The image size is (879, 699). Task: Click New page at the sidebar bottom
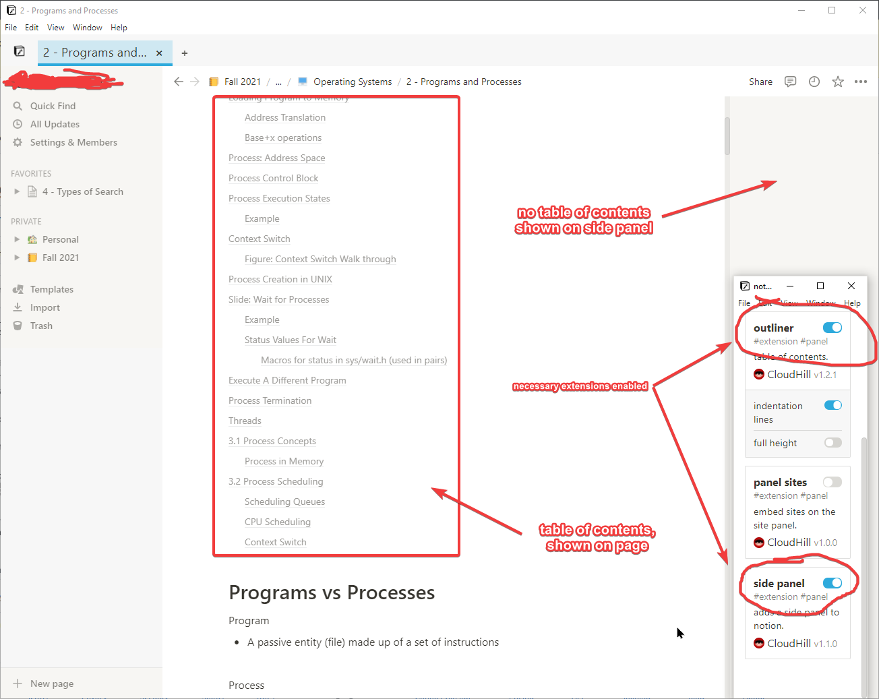pyautogui.click(x=51, y=683)
